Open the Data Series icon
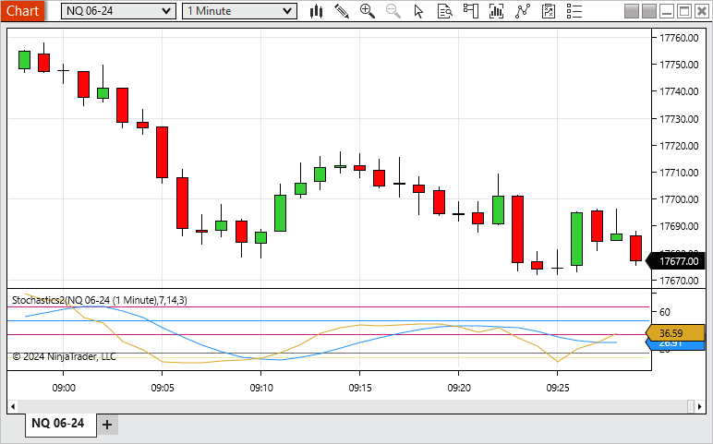This screenshot has height=444, width=713. click(497, 11)
